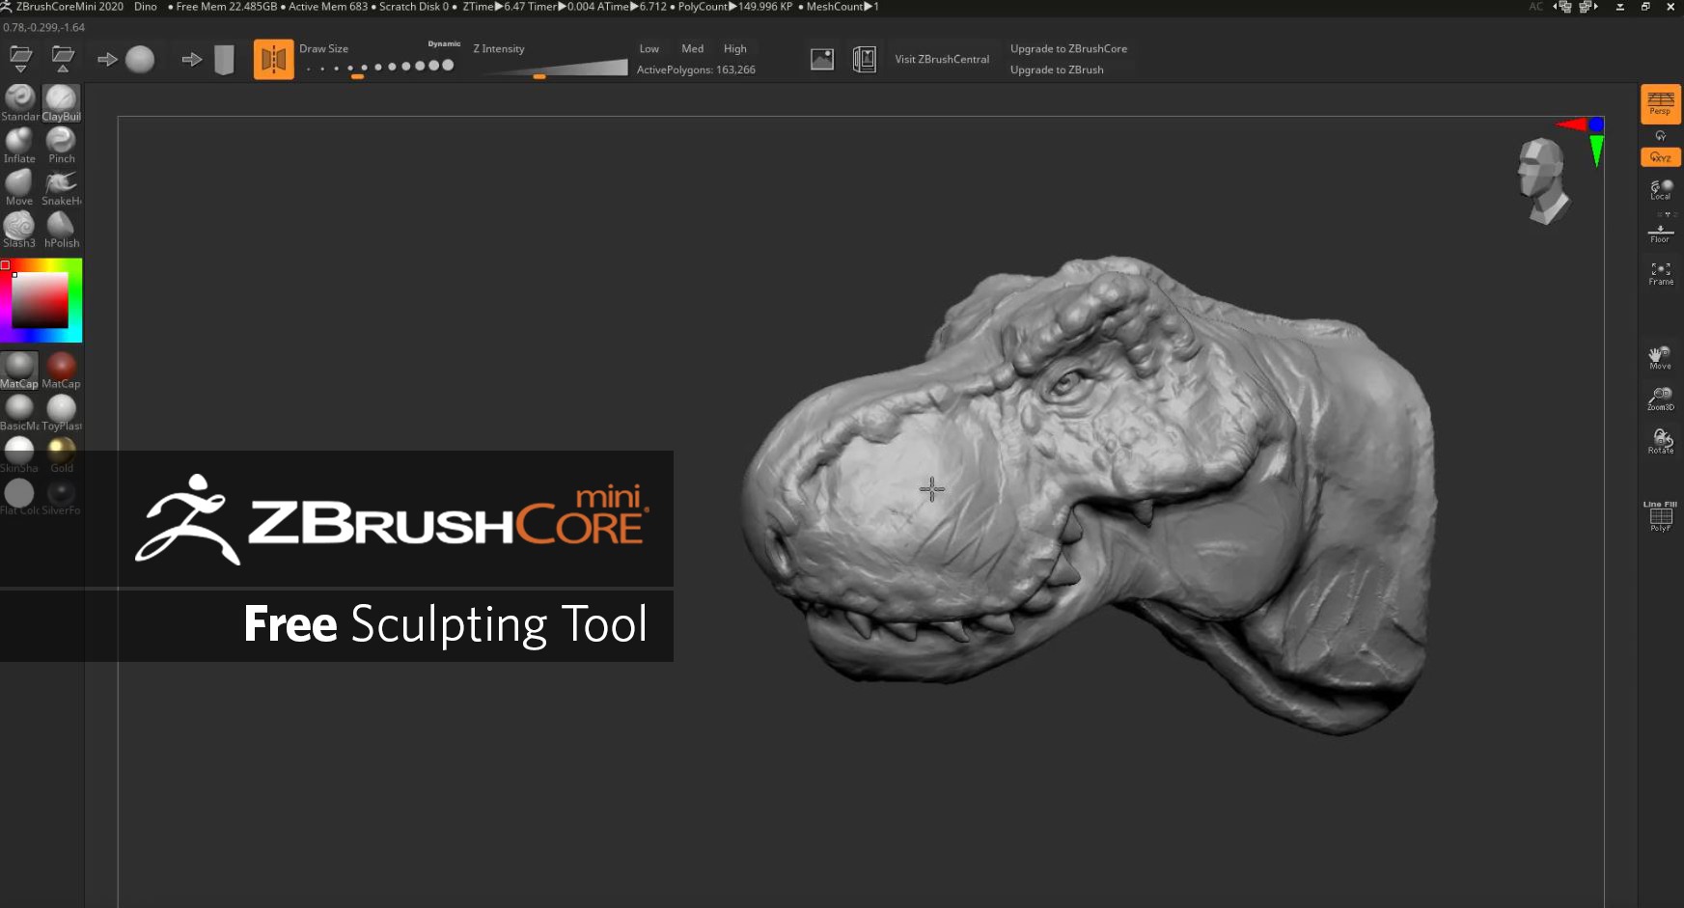Select the Med resolution option
Screen dimensions: 1684x908
(x=692, y=48)
